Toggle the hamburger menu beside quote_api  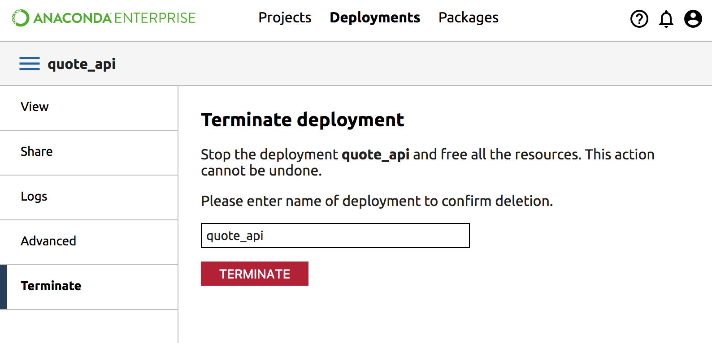tap(30, 64)
